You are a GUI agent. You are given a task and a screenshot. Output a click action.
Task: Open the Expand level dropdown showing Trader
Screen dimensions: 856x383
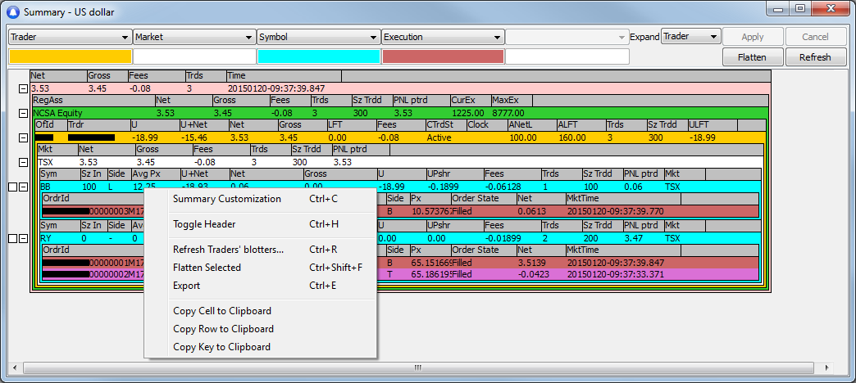coord(690,37)
